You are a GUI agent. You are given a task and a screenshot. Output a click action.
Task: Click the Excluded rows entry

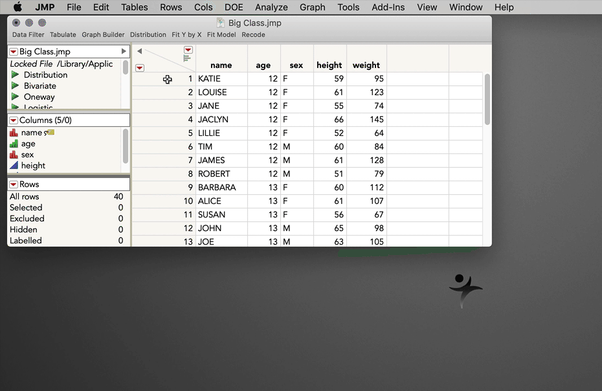click(x=67, y=219)
